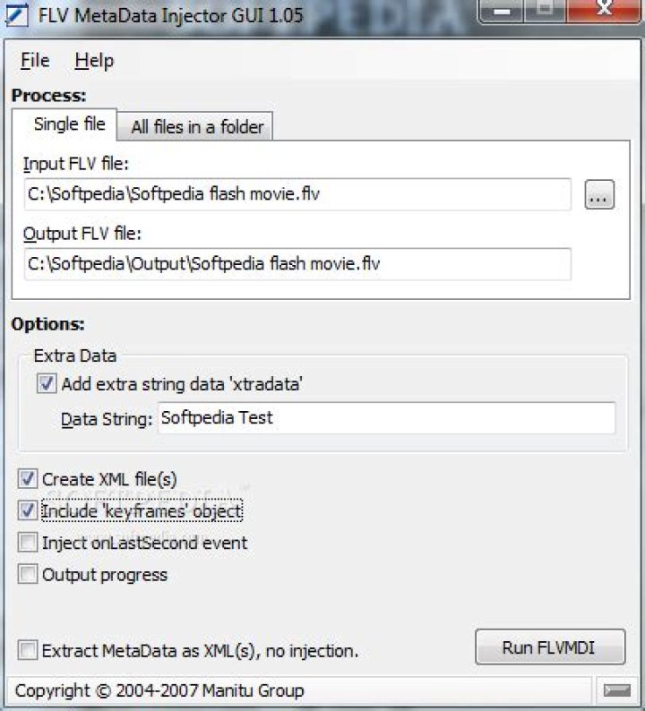Browse for input FLV file button
This screenshot has width=645, height=711.
pyautogui.click(x=599, y=194)
